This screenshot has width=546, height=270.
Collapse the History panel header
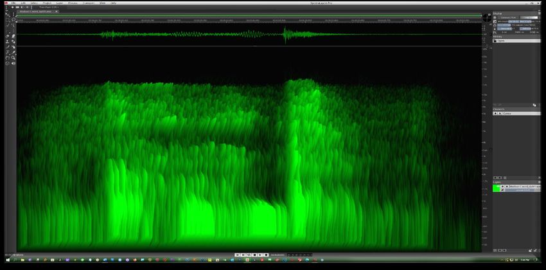pos(498,37)
